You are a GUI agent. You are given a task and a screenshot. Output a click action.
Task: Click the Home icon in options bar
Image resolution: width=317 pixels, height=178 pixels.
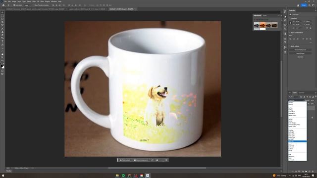3,5
